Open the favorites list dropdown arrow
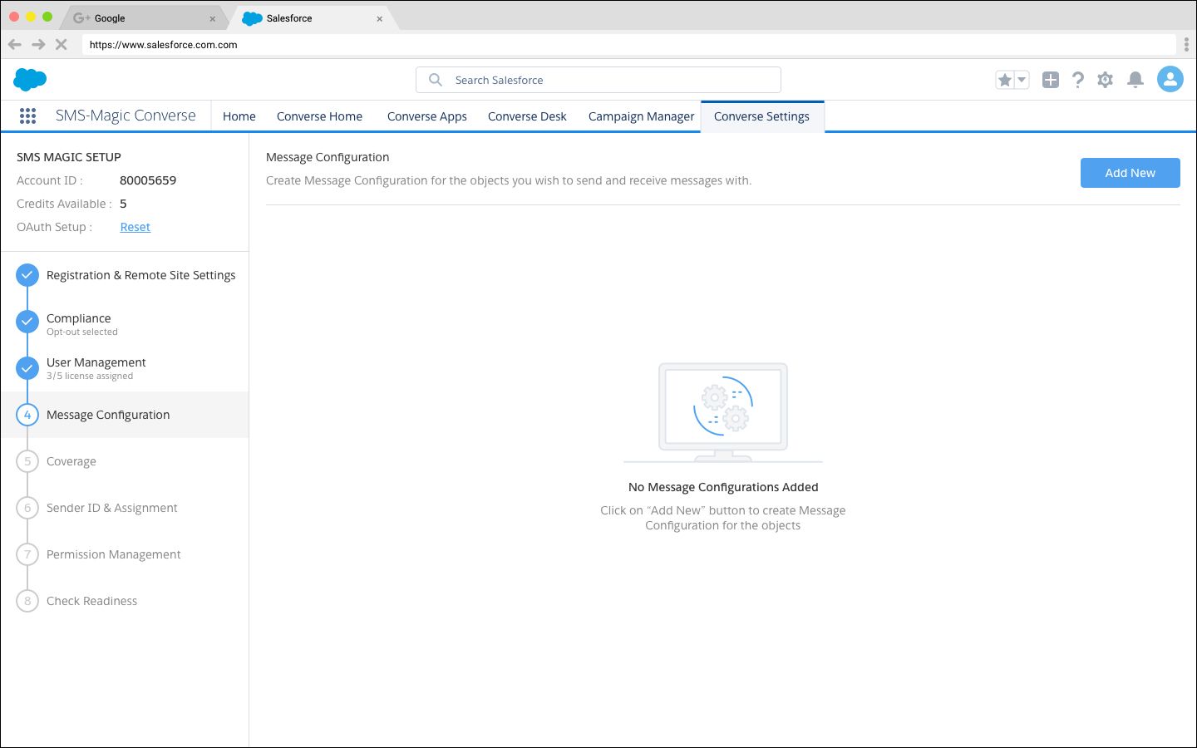Screen dimensions: 1197x748 click(1022, 80)
